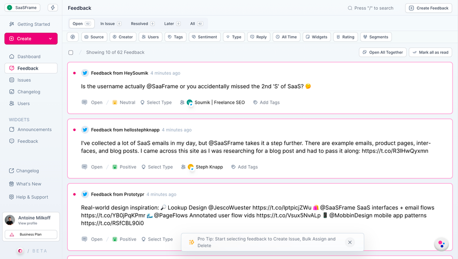Add Tags to HeySoumik feedback
Viewport: 458px width, 259px height.
click(267, 102)
